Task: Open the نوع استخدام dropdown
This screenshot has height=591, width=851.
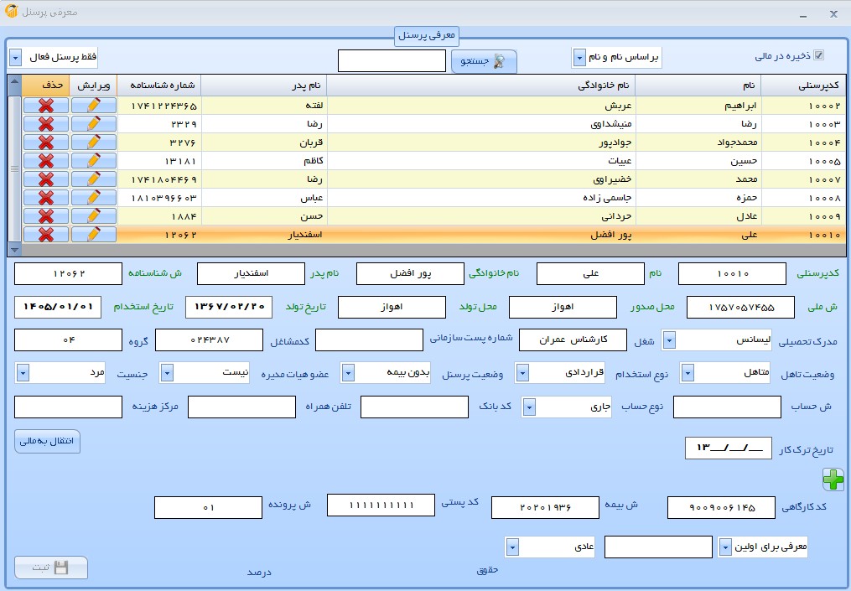Action: (x=522, y=373)
